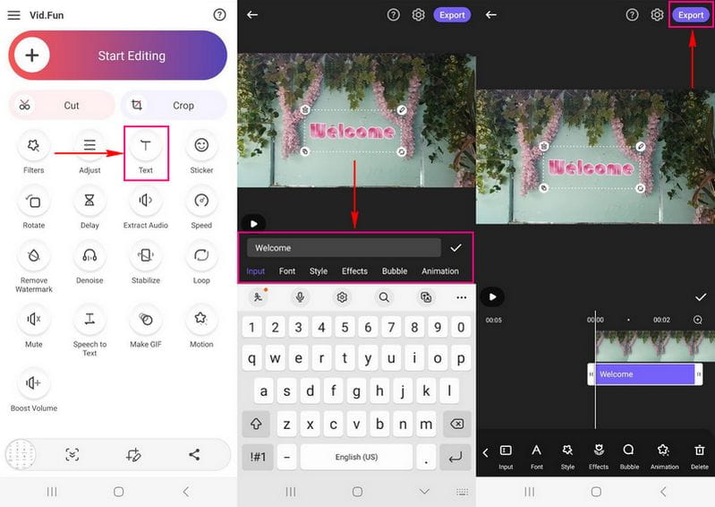Choose the Stabilize tool

[146, 263]
